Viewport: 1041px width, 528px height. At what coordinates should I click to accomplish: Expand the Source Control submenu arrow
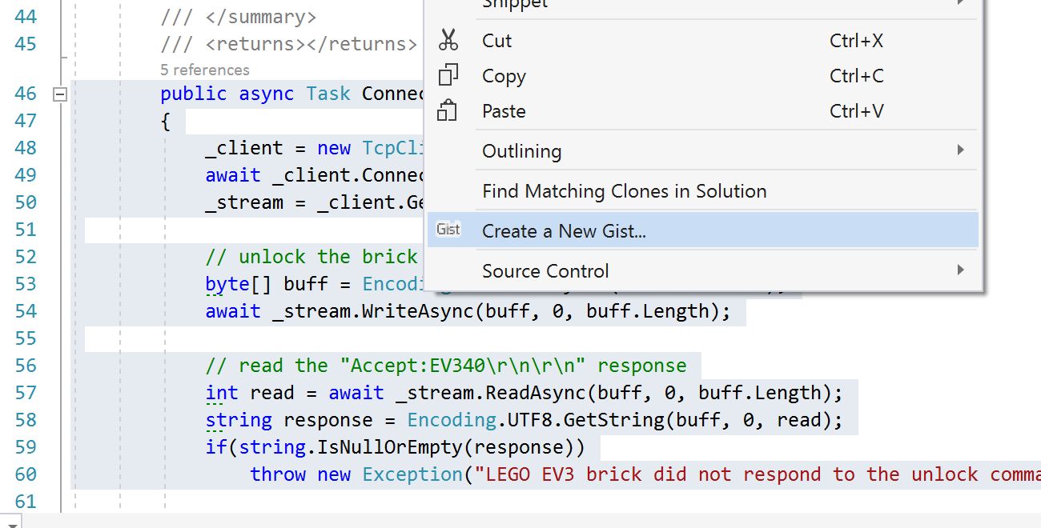click(x=960, y=270)
